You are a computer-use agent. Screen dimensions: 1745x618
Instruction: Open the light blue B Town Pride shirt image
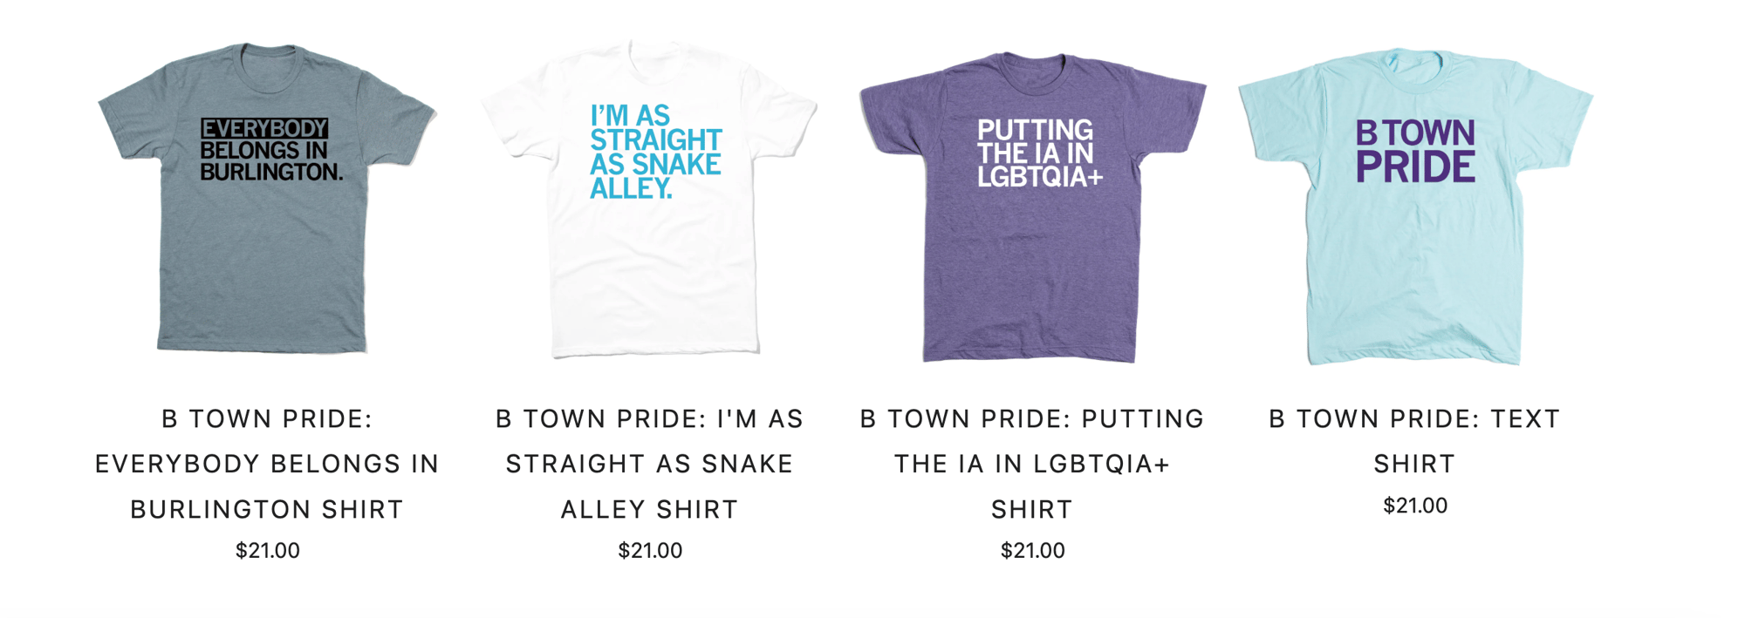(x=1415, y=207)
